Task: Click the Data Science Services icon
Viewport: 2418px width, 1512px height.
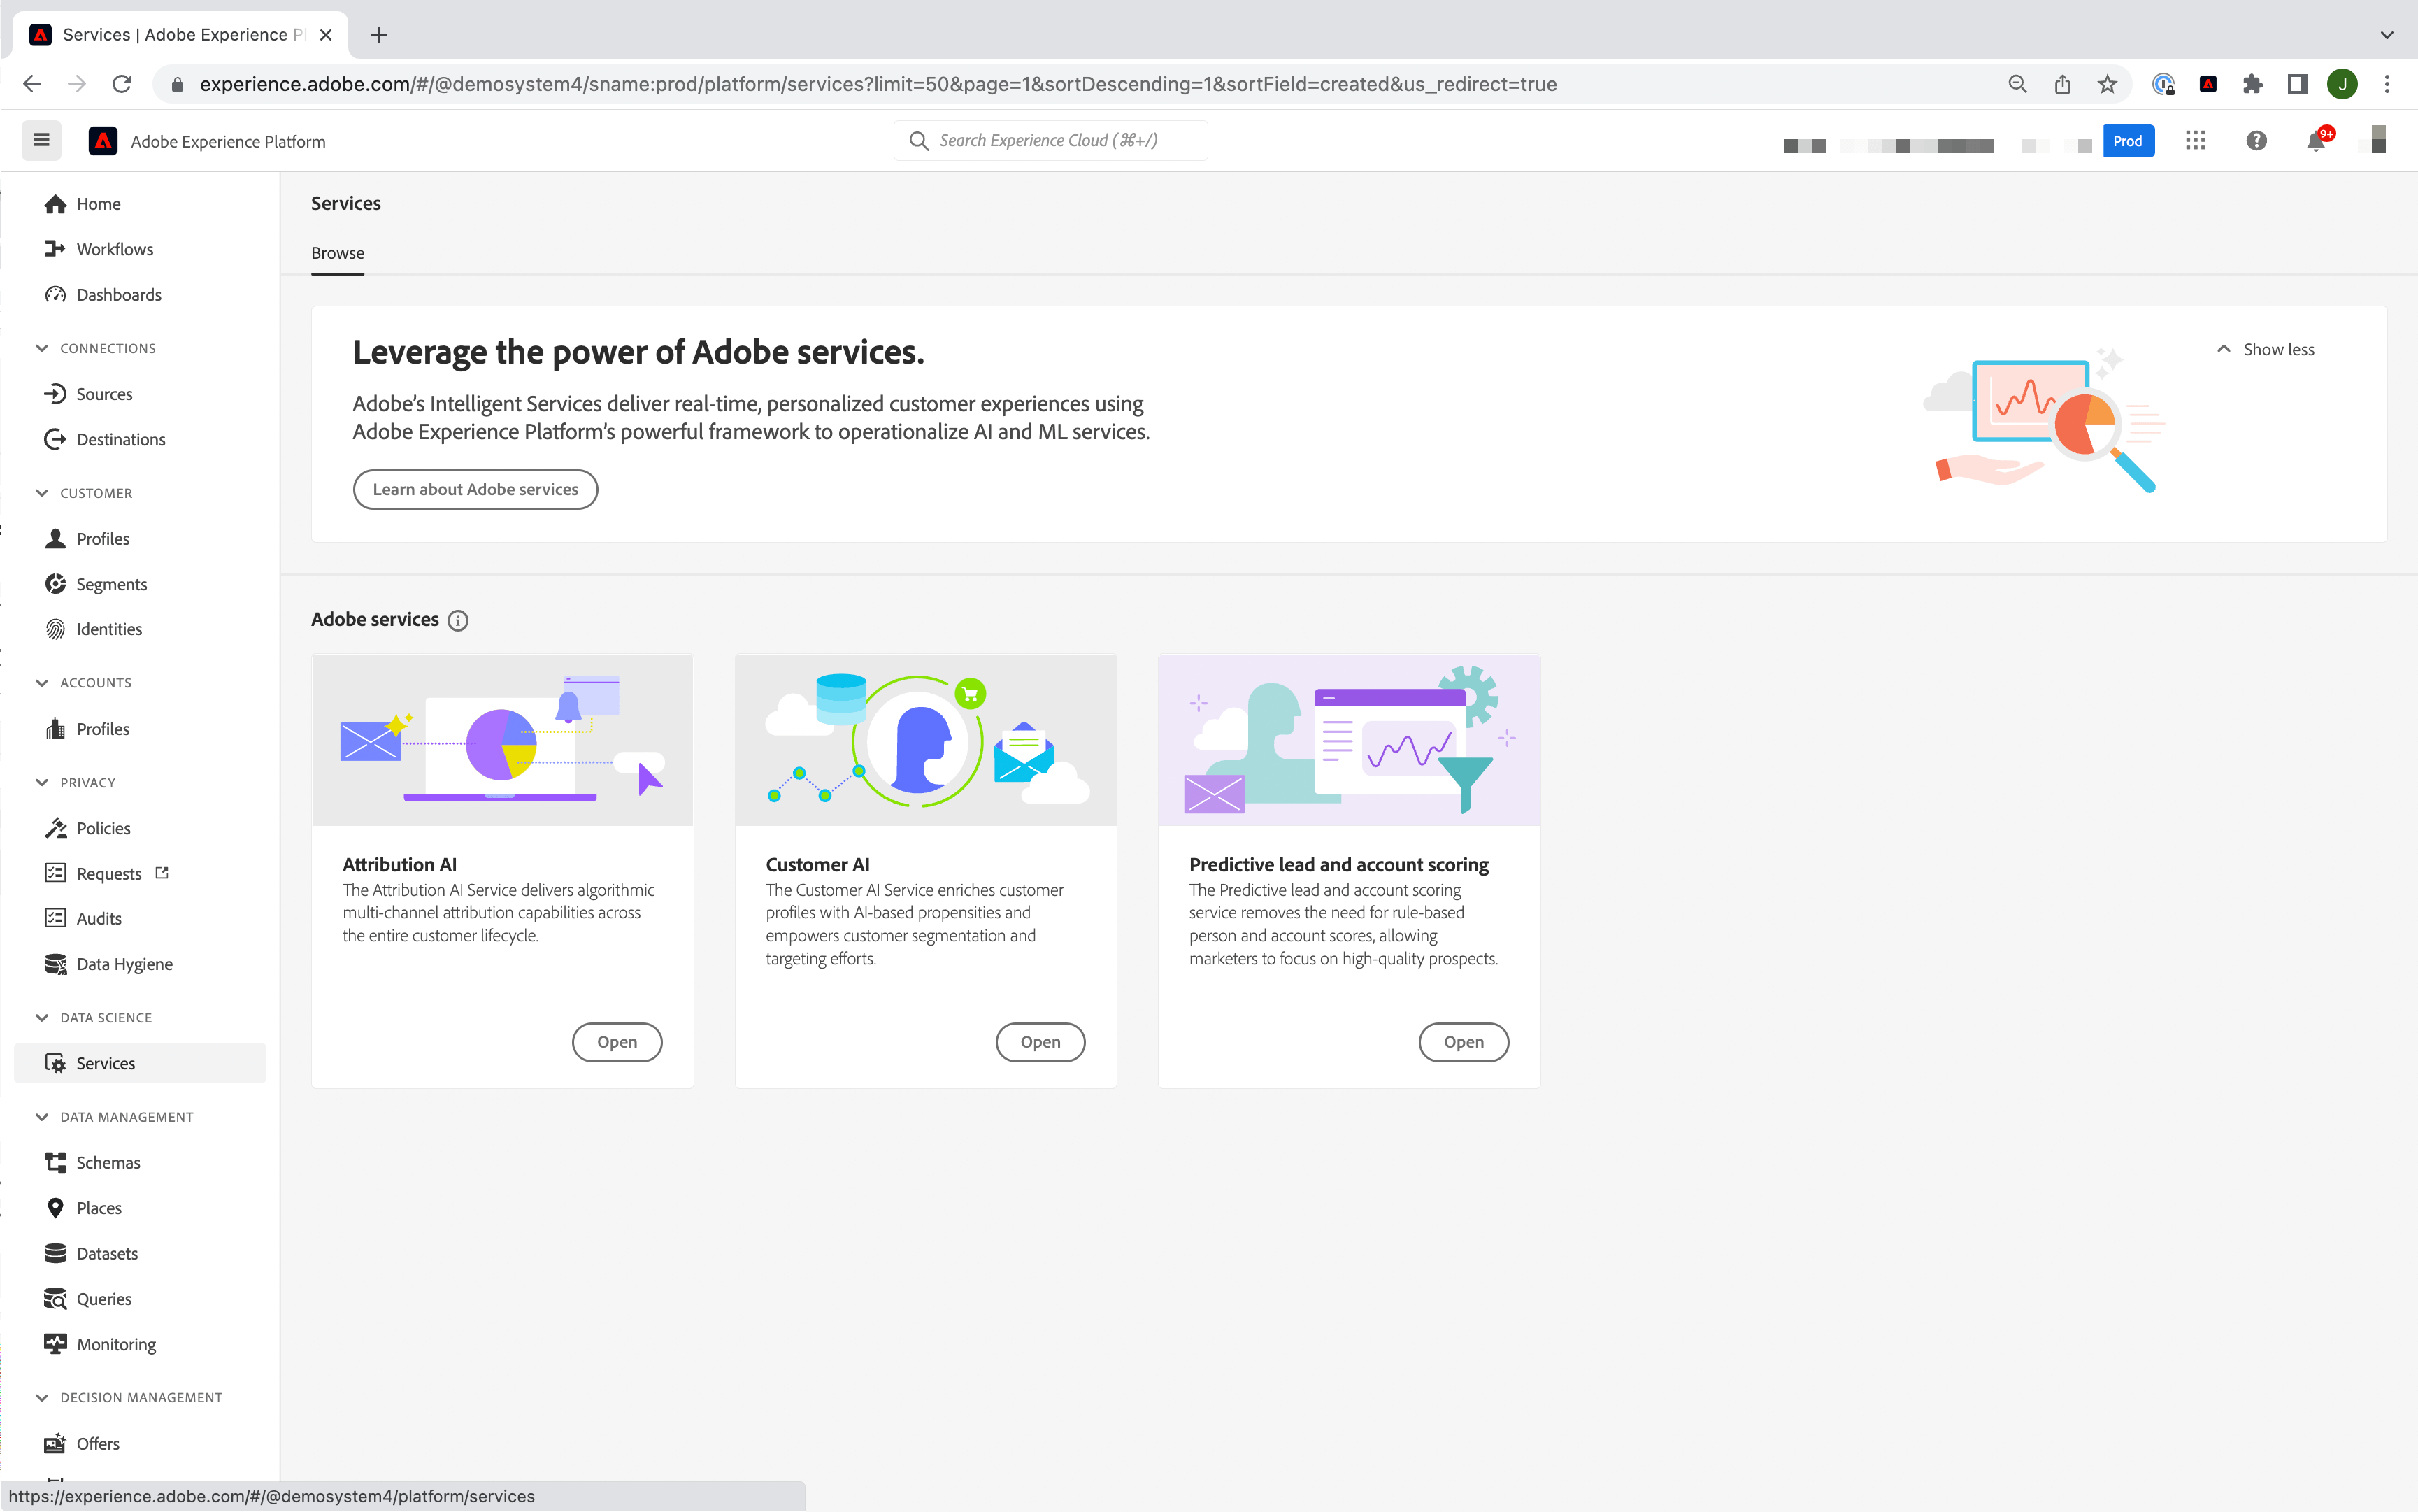Action: click(x=57, y=1062)
